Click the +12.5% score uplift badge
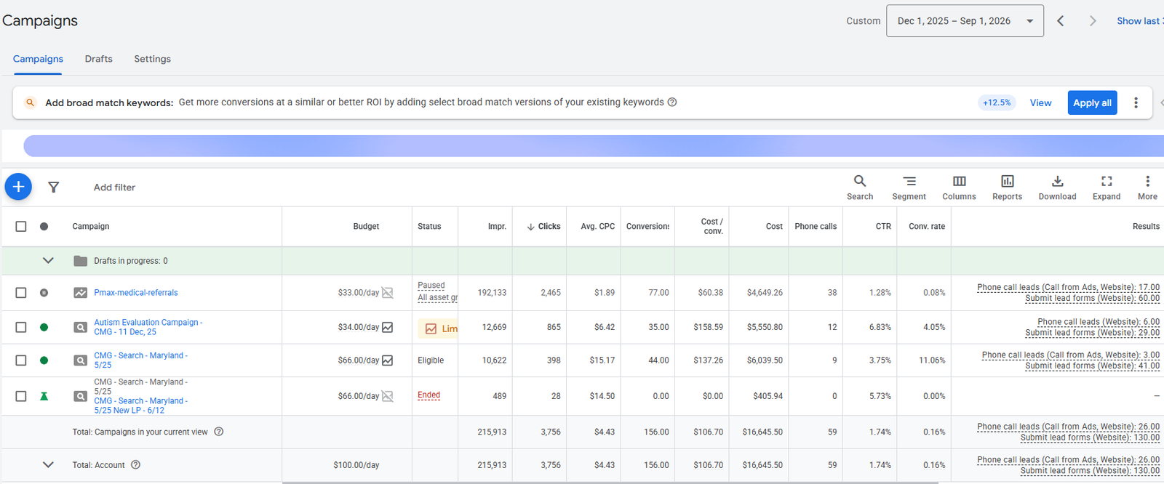 [997, 102]
